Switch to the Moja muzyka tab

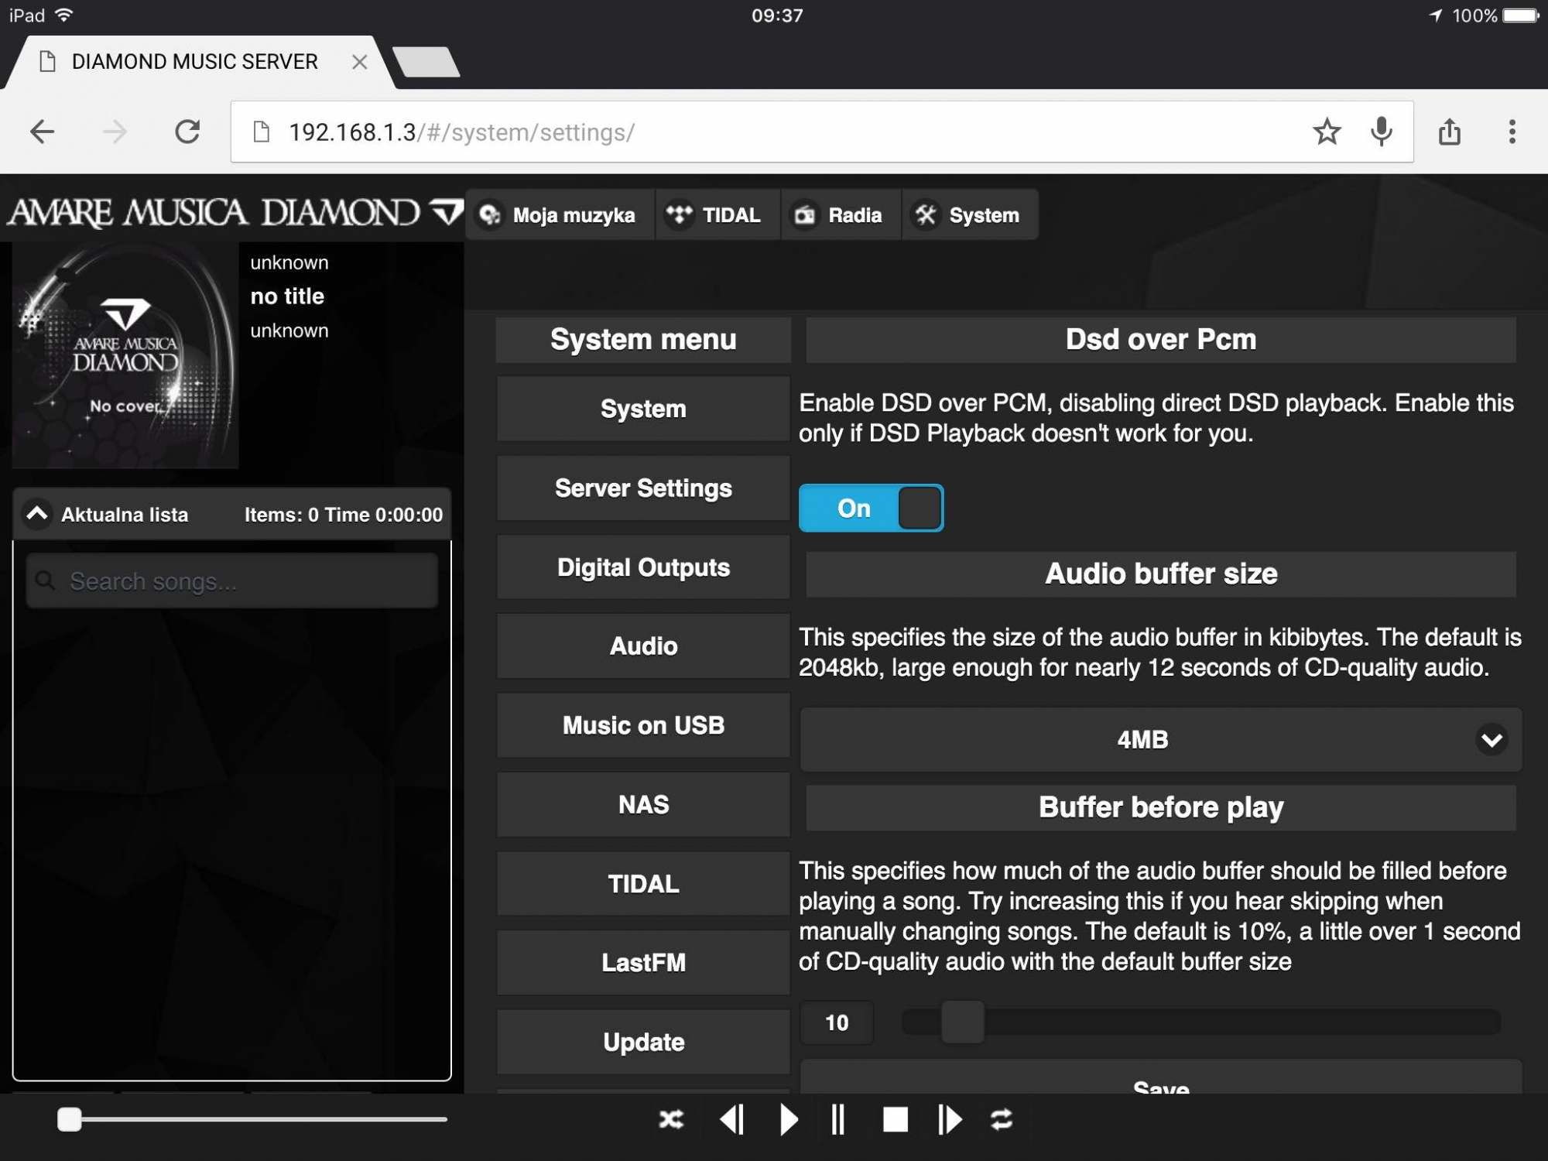tap(560, 215)
